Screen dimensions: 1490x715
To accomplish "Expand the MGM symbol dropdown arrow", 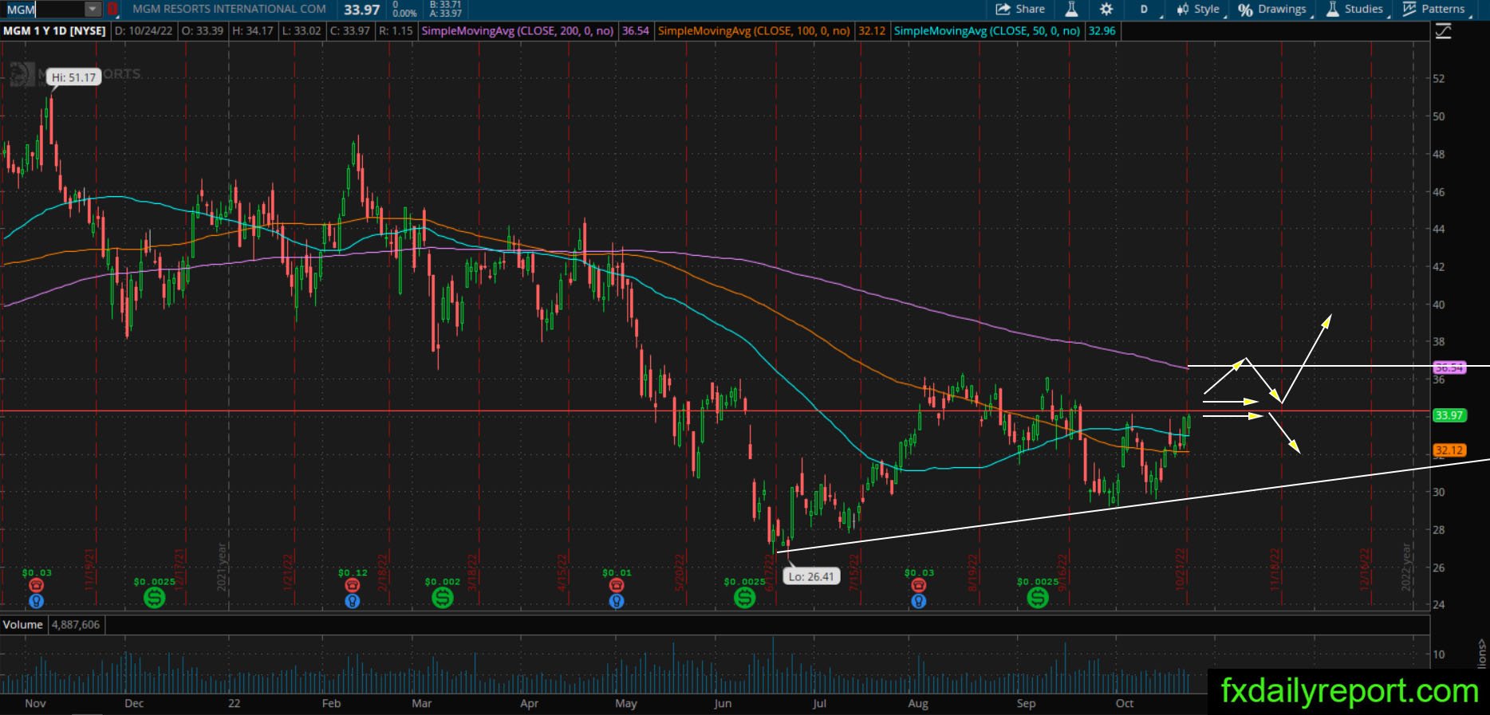I will (x=93, y=10).
